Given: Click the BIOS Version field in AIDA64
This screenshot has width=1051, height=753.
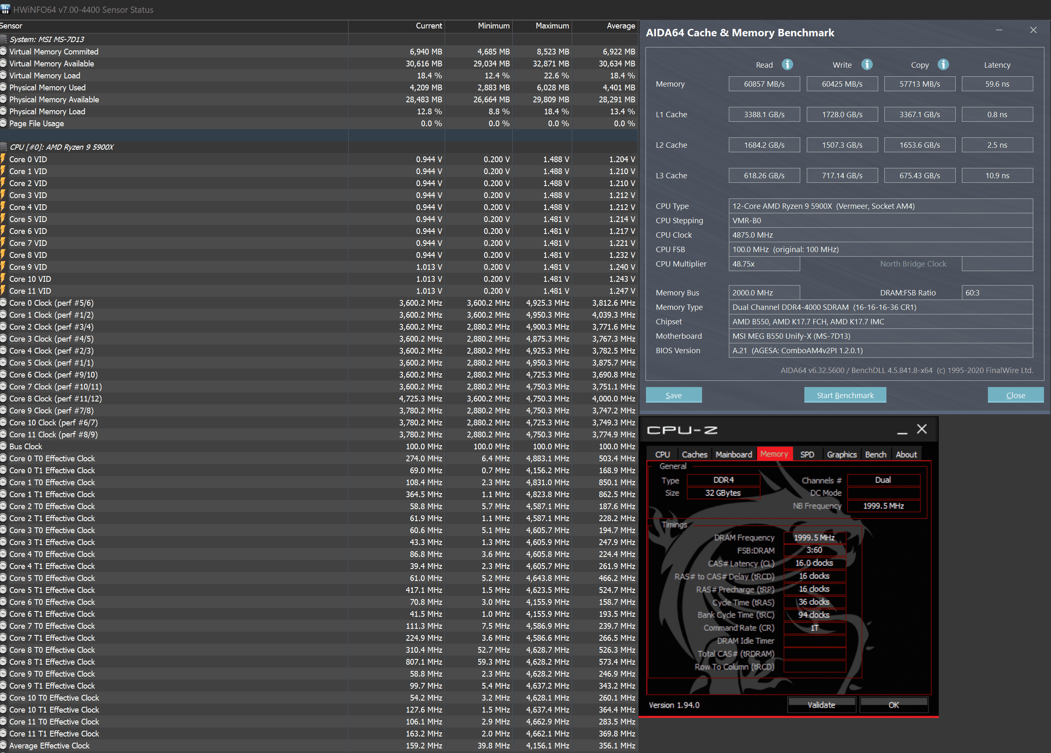Looking at the screenshot, I should click(x=881, y=351).
